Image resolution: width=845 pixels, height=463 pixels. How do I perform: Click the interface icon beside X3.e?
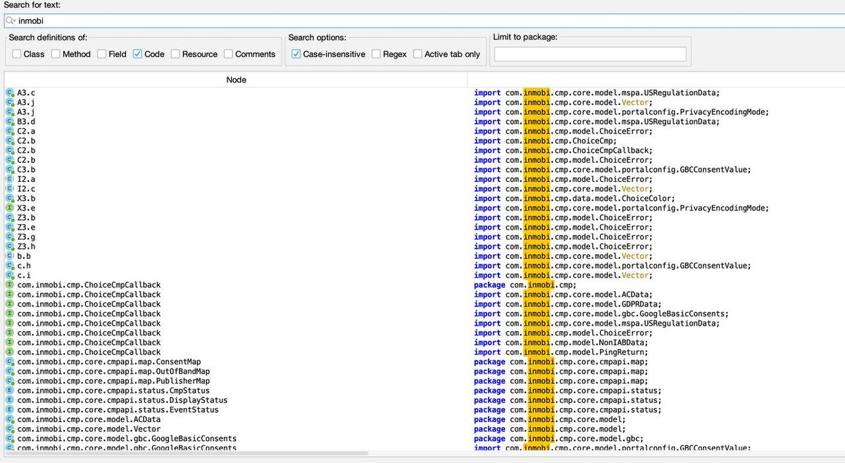(10, 208)
